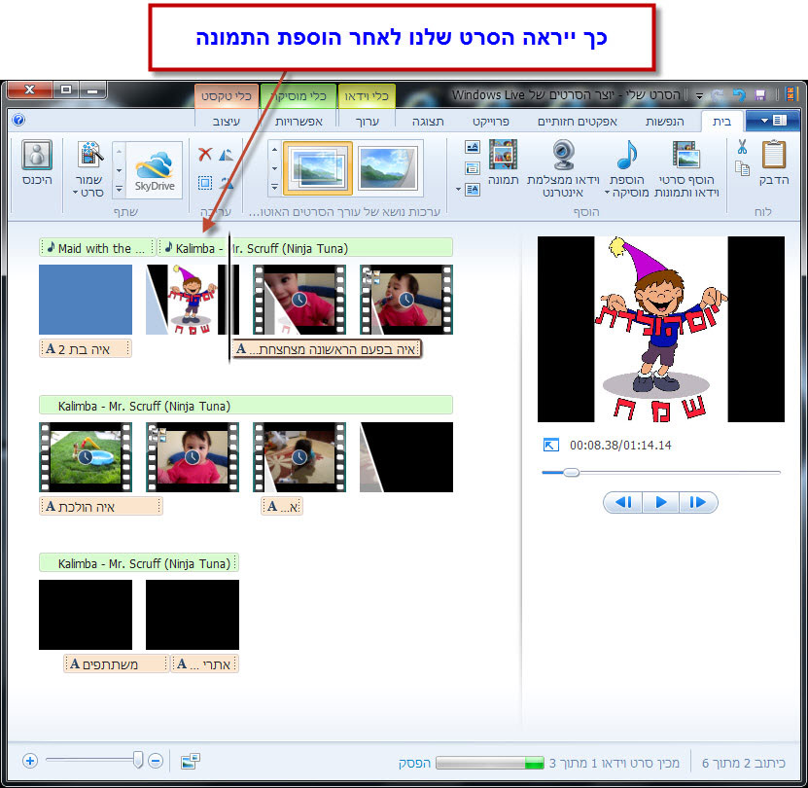Open the Music Tools Options tab
The image size is (808, 788).
click(299, 122)
